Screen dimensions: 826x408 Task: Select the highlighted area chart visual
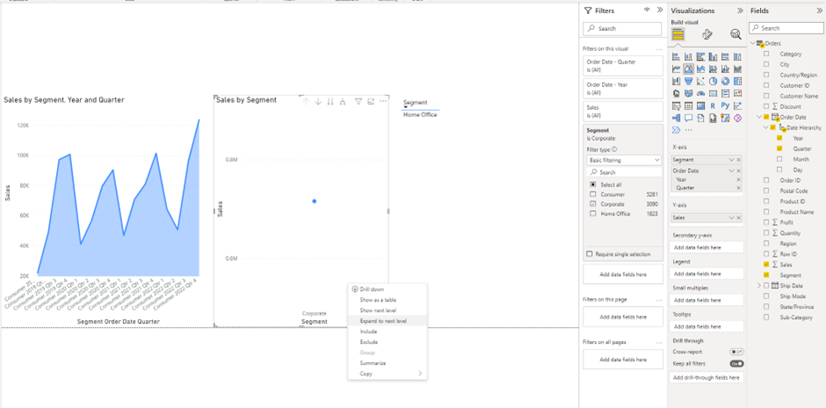[689, 69]
